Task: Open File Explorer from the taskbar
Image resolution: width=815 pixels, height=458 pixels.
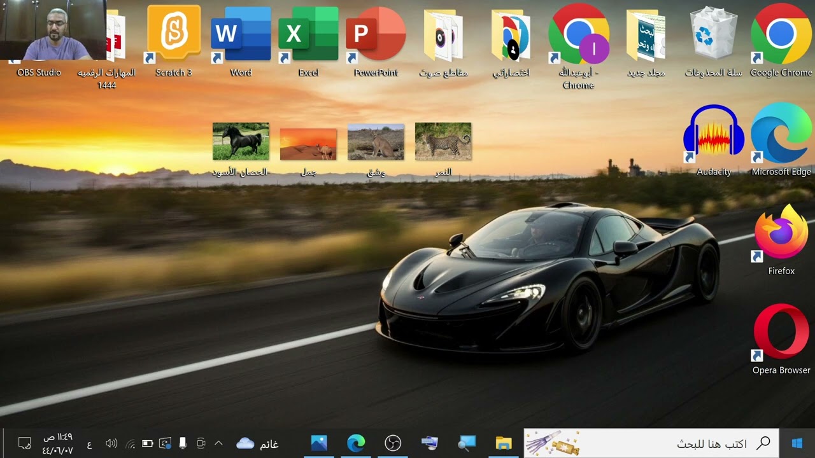Action: pos(504,443)
